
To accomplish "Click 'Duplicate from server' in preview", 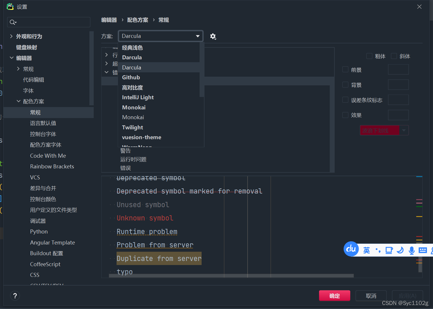I will tap(159, 258).
